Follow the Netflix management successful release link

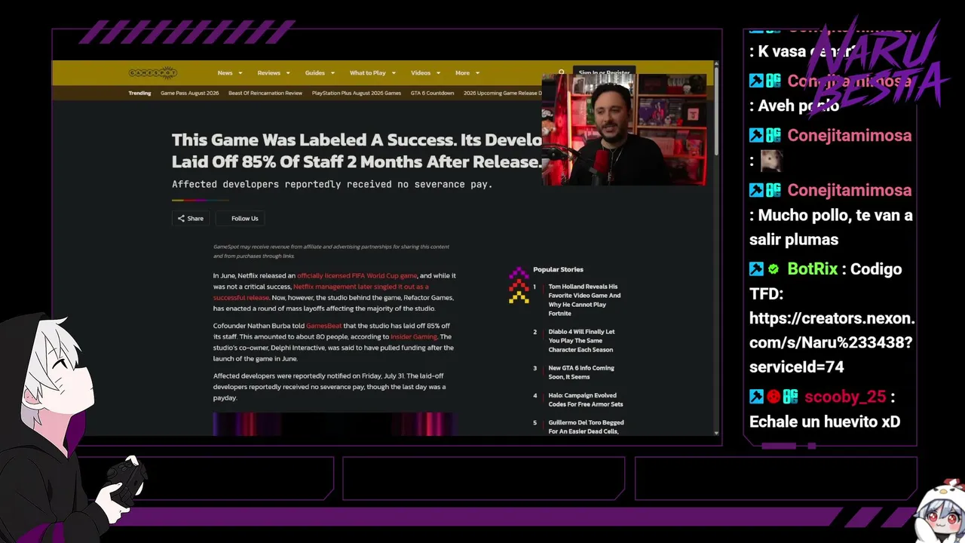coord(320,292)
